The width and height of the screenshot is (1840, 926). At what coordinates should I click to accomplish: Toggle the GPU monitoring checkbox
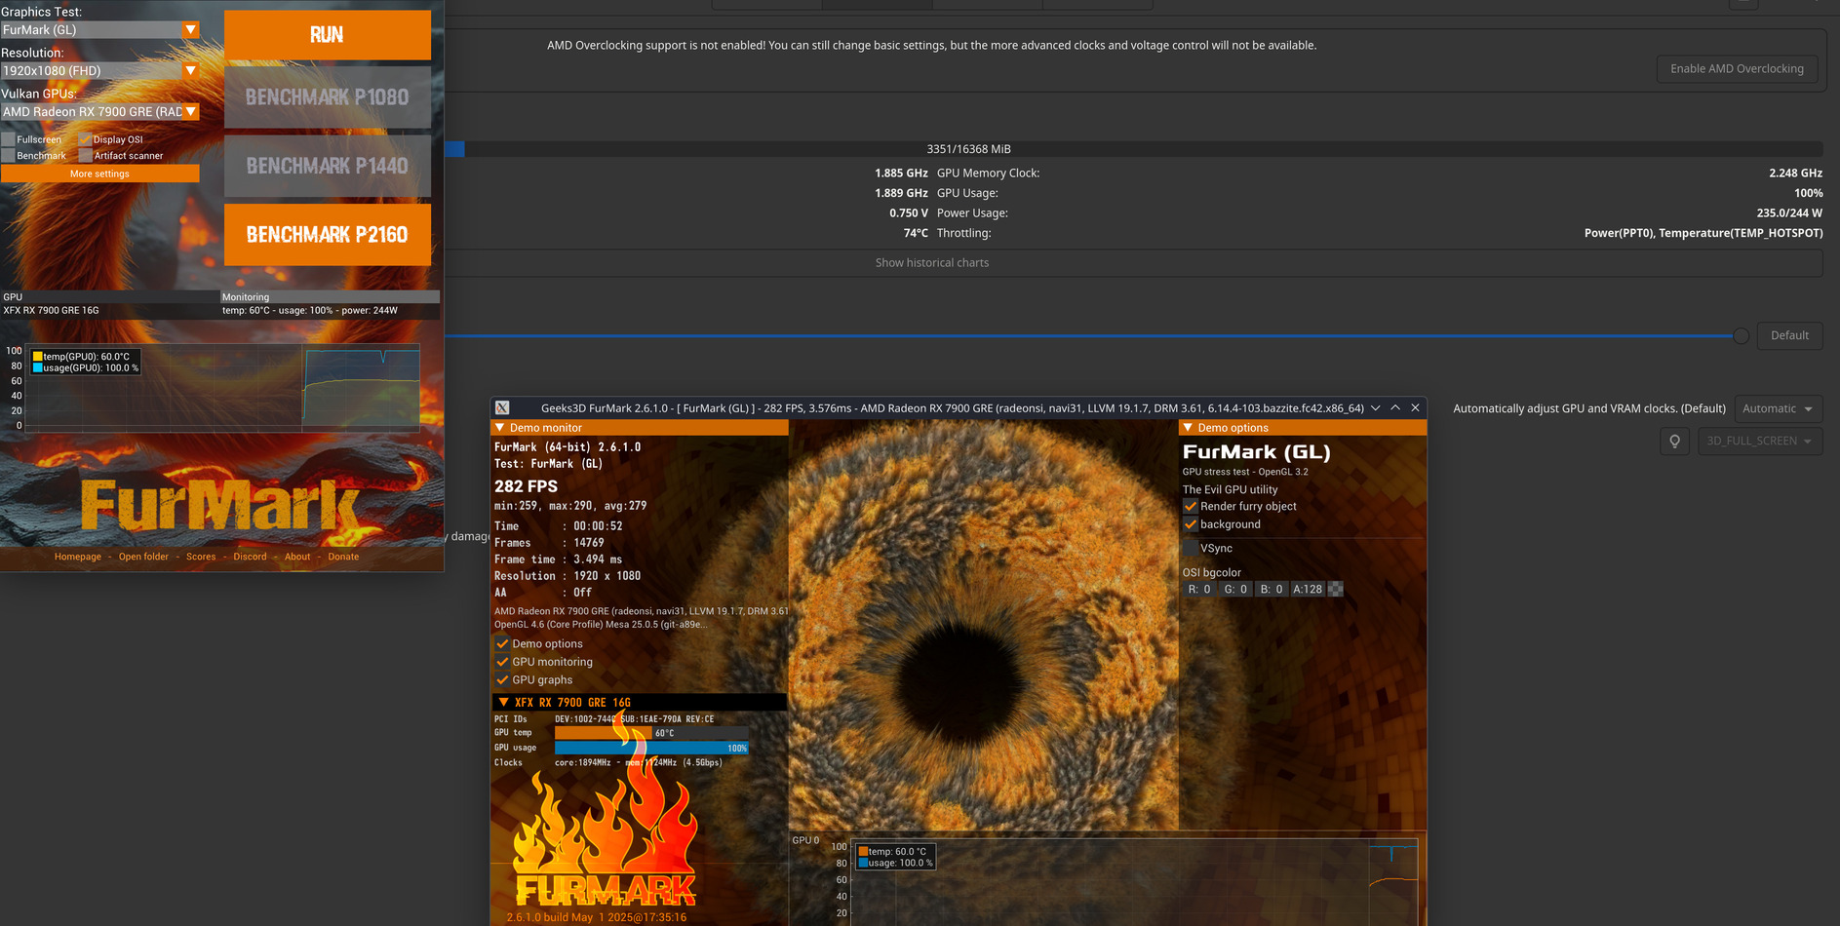click(502, 662)
